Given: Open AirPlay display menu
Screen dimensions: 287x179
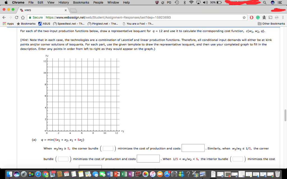Looking at the screenshot, I should 198,3.
